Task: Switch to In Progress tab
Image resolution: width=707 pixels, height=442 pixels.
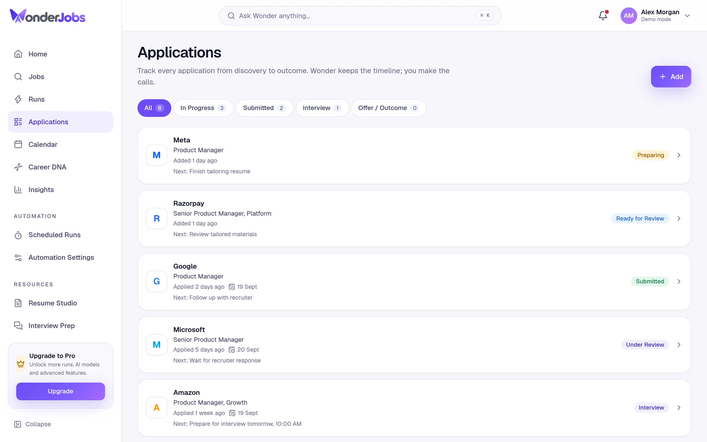Action: tap(203, 108)
